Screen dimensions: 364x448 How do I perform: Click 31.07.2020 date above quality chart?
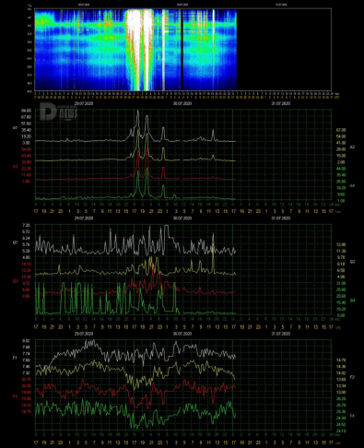pyautogui.click(x=281, y=218)
